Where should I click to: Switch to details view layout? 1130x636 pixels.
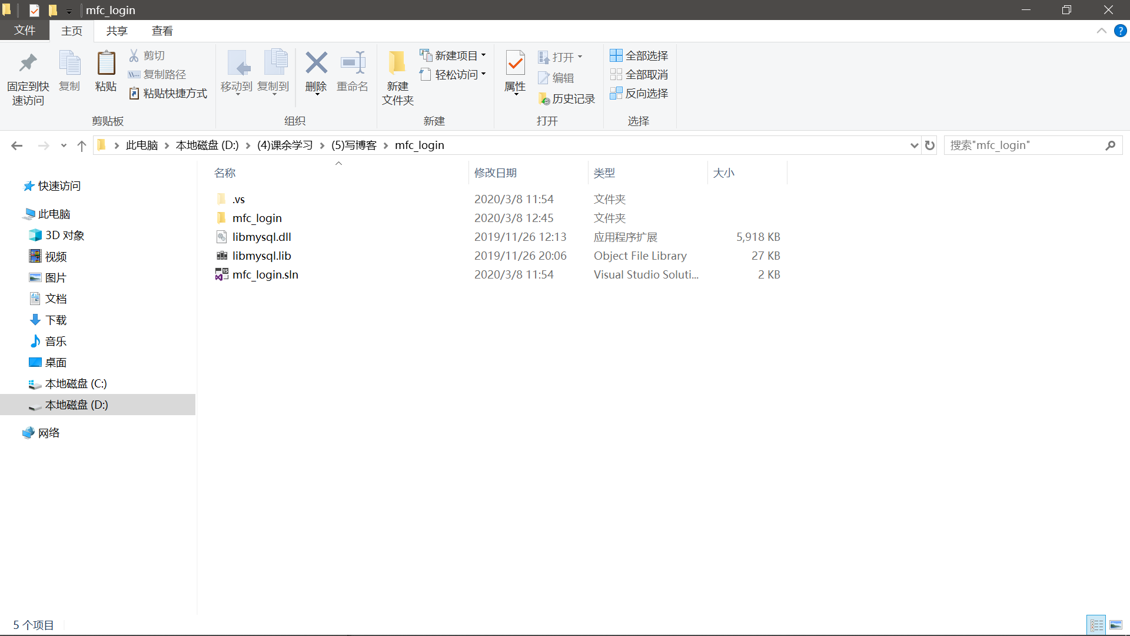point(1096,625)
